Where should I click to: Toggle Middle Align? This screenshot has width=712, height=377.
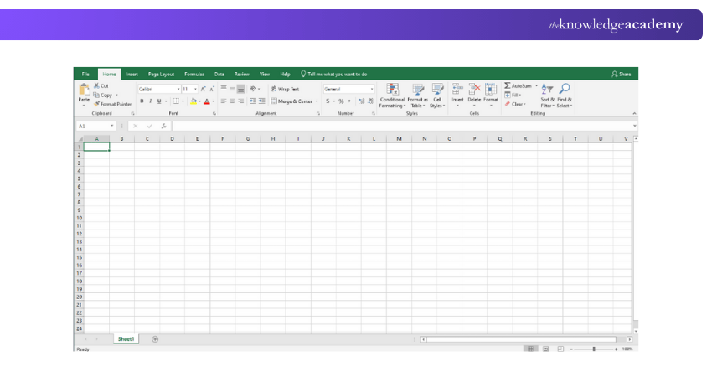[232, 89]
